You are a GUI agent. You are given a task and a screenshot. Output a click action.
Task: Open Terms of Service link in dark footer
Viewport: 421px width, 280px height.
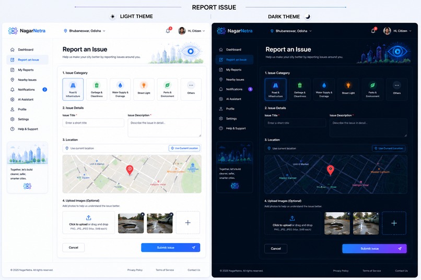(371, 271)
